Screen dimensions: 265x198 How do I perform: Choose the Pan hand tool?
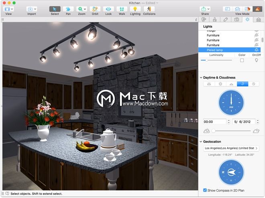click(x=68, y=9)
